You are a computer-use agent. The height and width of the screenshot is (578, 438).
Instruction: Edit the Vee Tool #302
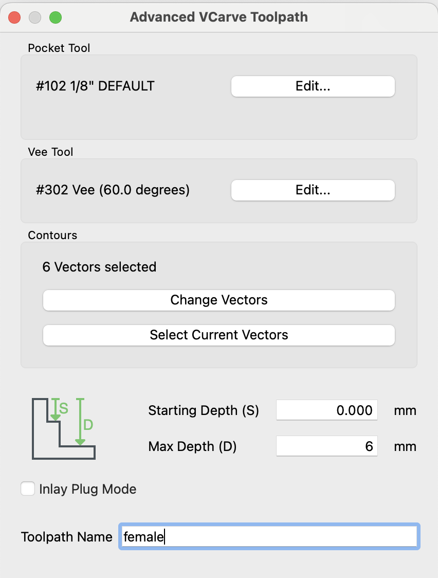[313, 190]
